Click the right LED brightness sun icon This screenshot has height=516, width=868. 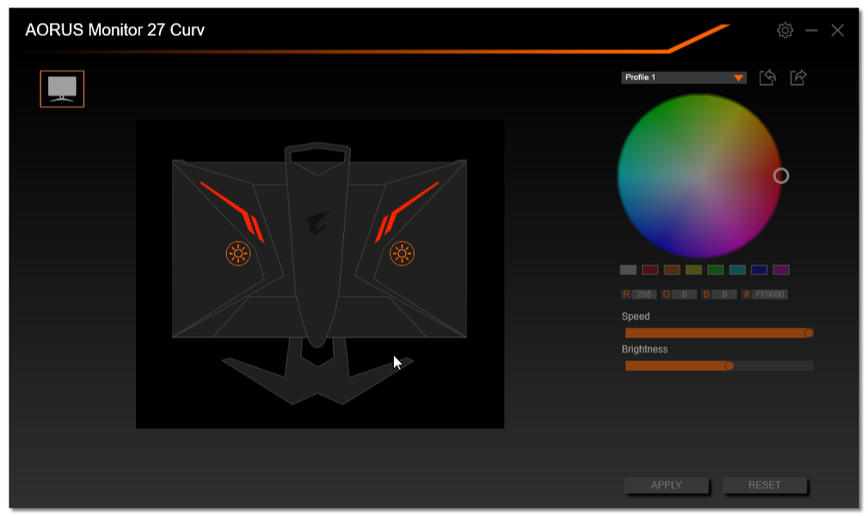(x=402, y=254)
